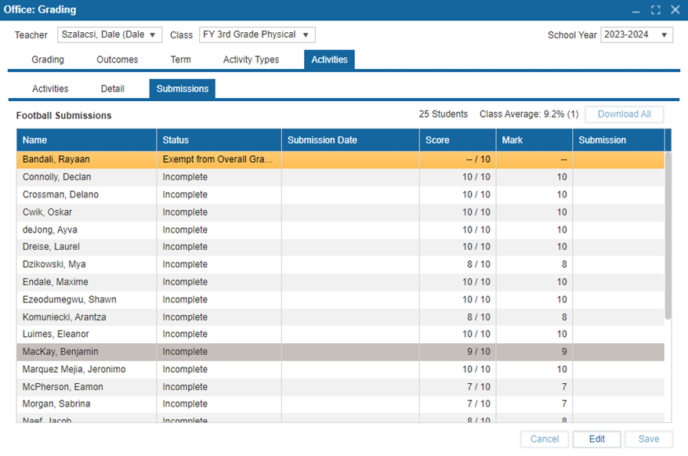Switch to the Activities sub-tab

coord(50,89)
